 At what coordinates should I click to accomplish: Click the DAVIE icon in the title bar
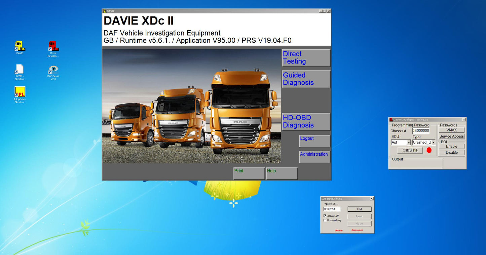tap(105, 11)
